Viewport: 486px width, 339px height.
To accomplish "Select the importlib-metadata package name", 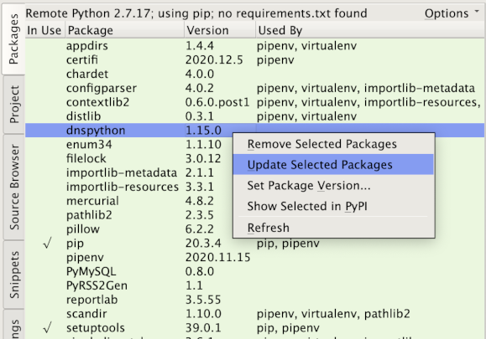I will [x=122, y=172].
